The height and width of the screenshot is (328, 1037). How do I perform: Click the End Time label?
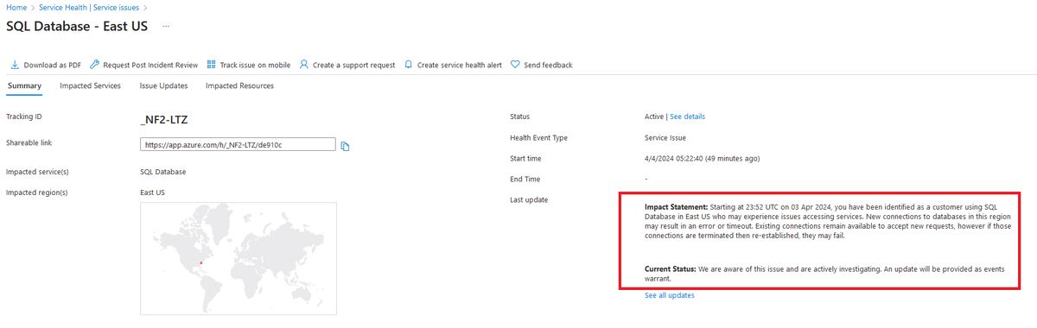(525, 179)
